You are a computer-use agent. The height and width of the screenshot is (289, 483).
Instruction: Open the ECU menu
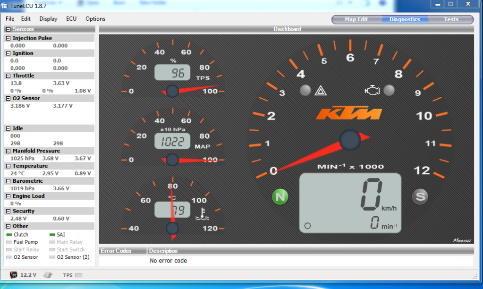click(71, 19)
